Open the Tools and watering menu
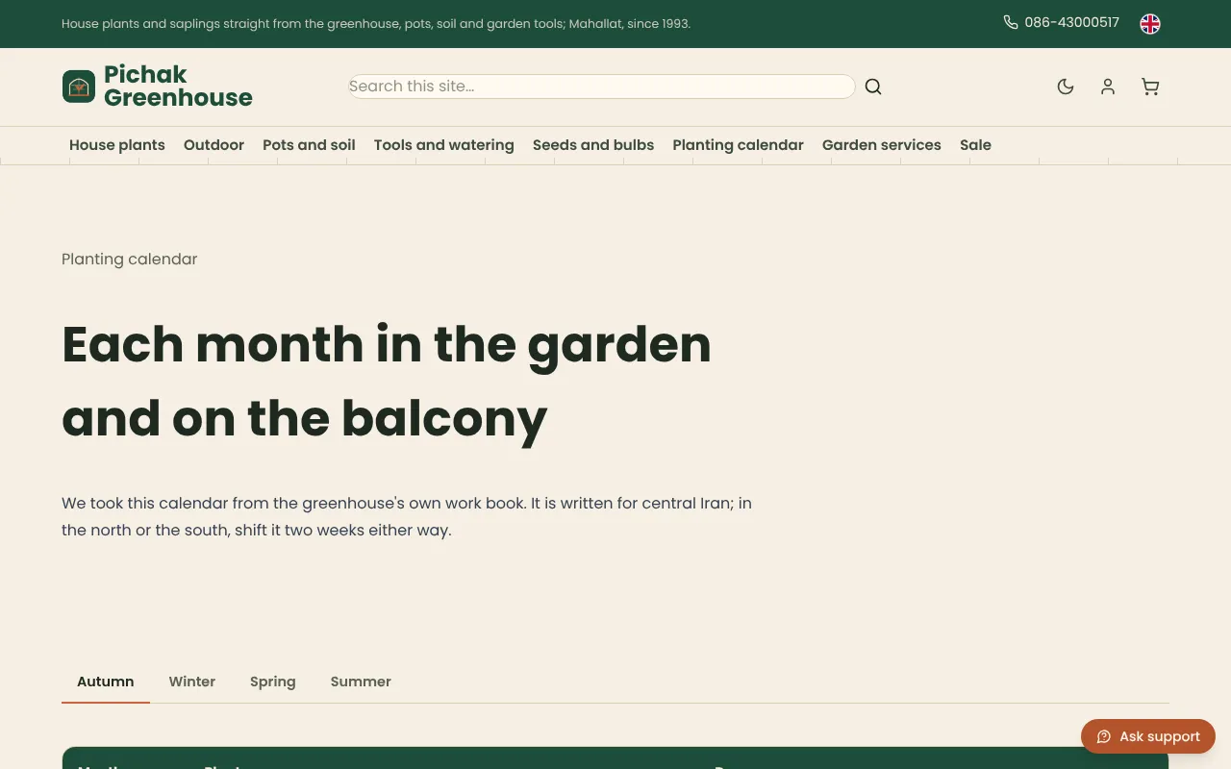Viewport: 1231px width, 769px height. click(444, 145)
